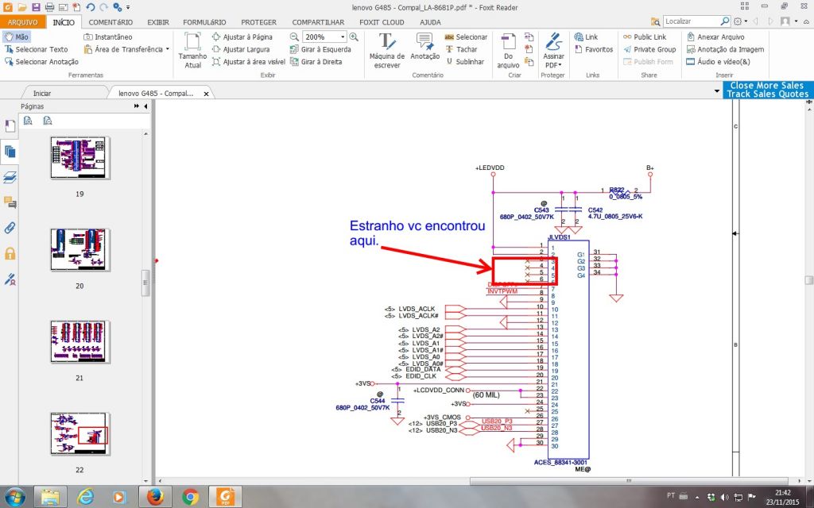Save the document using the purple floppy icon

coord(36,7)
